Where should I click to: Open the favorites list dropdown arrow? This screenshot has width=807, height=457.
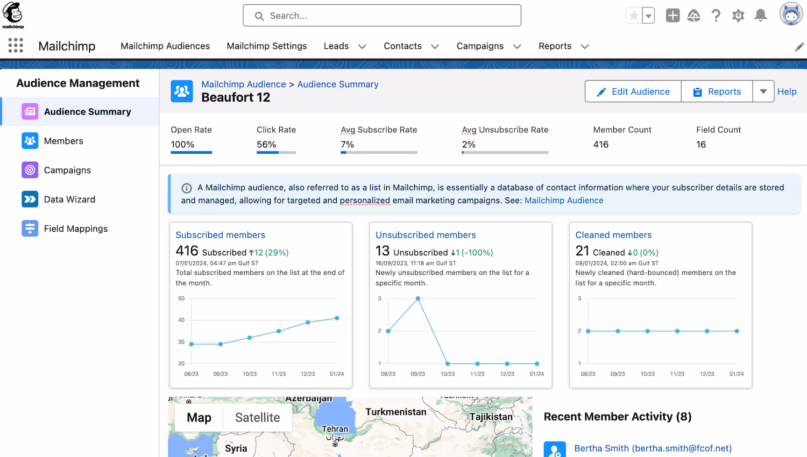coord(648,16)
